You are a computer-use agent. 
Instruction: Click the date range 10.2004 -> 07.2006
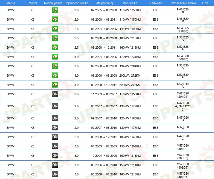coord(104,155)
